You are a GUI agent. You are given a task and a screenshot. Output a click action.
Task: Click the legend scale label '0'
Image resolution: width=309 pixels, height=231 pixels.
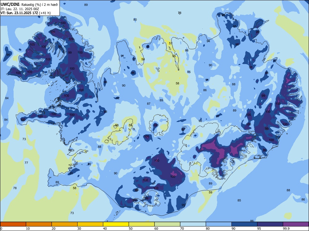pos(1,229)
